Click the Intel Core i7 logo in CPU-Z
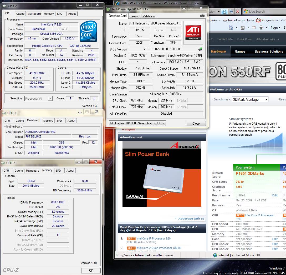Screen dimensions: 286x275 (x=89, y=31)
